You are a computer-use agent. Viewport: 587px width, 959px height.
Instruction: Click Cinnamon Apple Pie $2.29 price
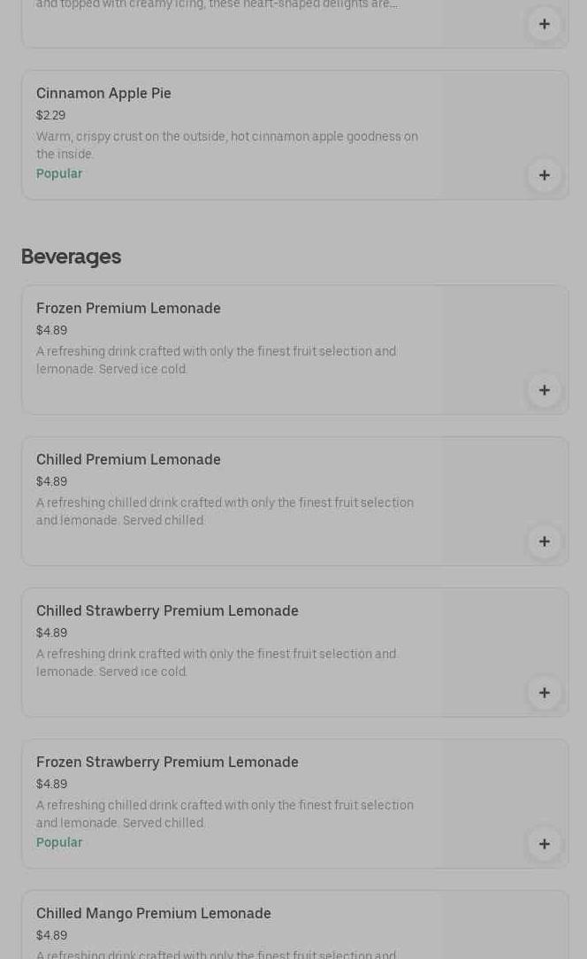(50, 116)
